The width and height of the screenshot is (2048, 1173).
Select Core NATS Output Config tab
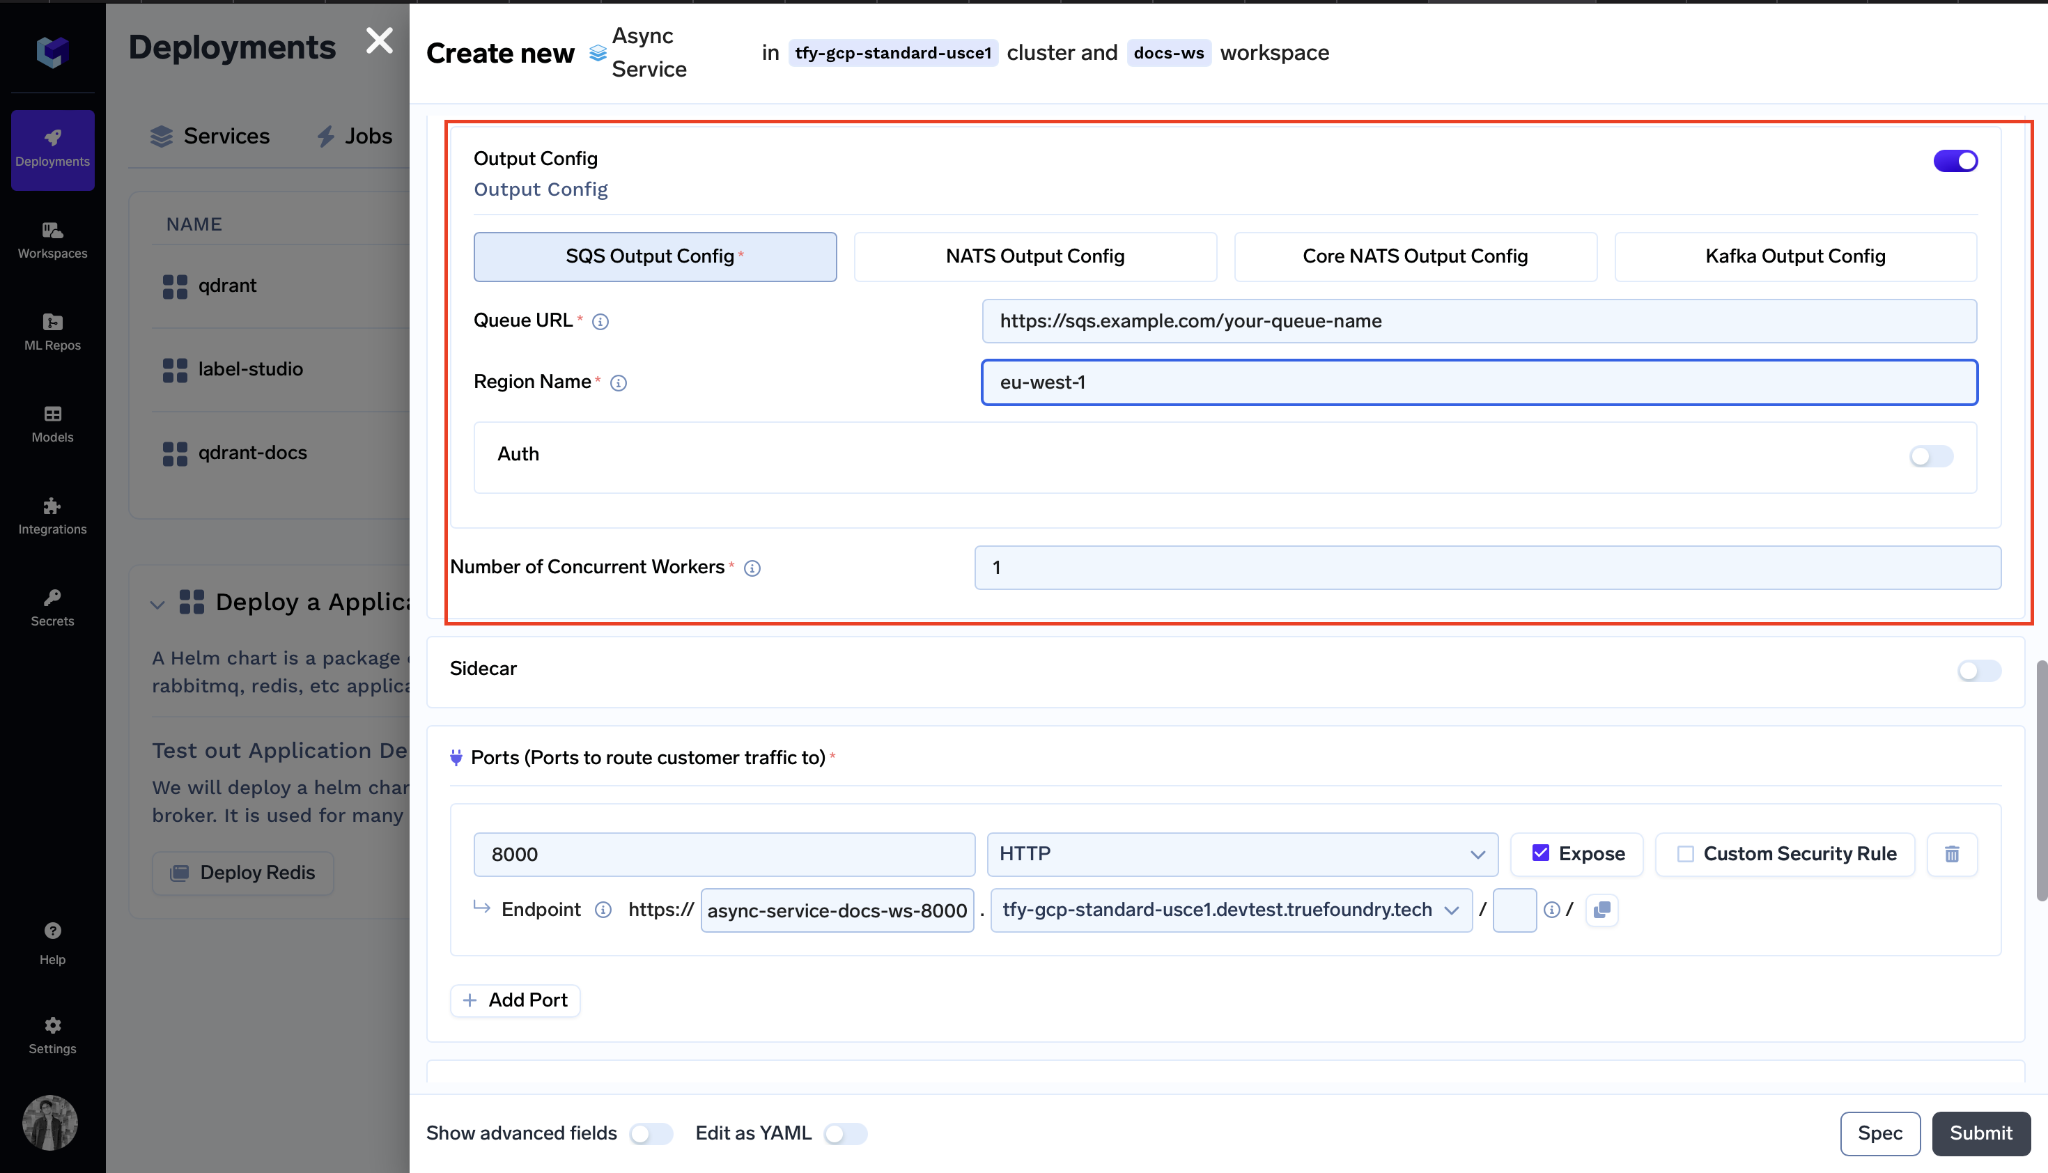(x=1415, y=256)
